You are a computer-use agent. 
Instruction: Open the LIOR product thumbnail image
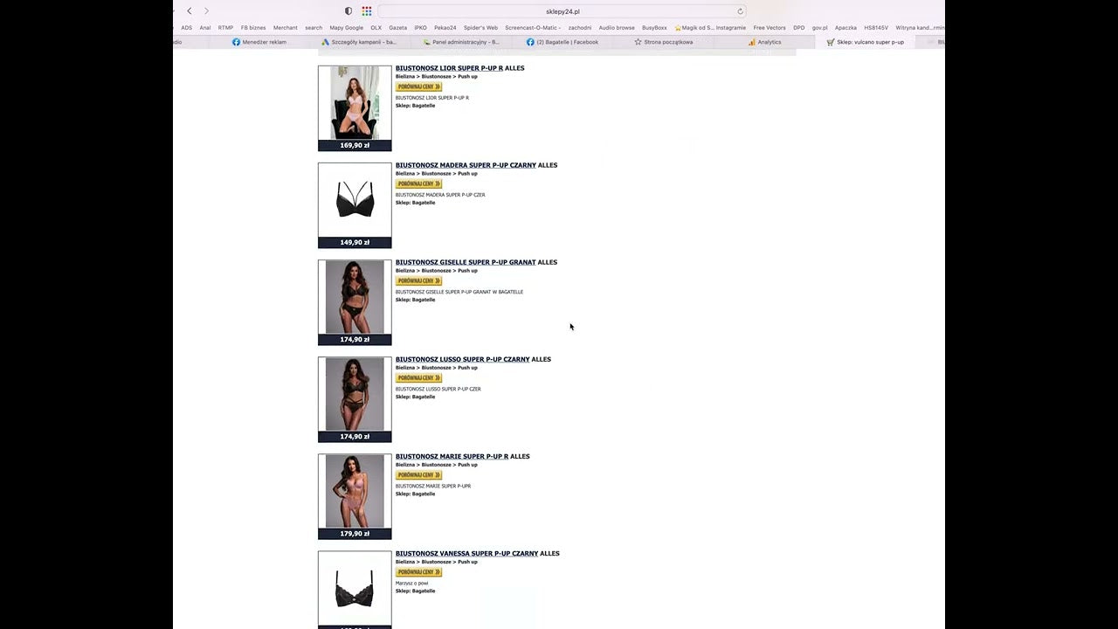[x=355, y=103]
